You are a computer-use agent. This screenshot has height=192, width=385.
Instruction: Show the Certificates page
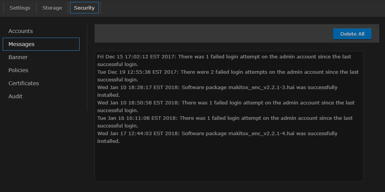click(x=24, y=83)
